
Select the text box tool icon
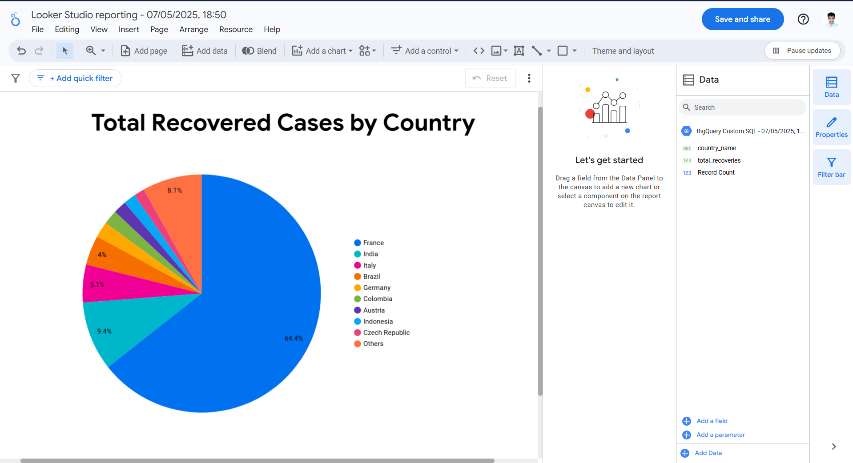click(519, 51)
